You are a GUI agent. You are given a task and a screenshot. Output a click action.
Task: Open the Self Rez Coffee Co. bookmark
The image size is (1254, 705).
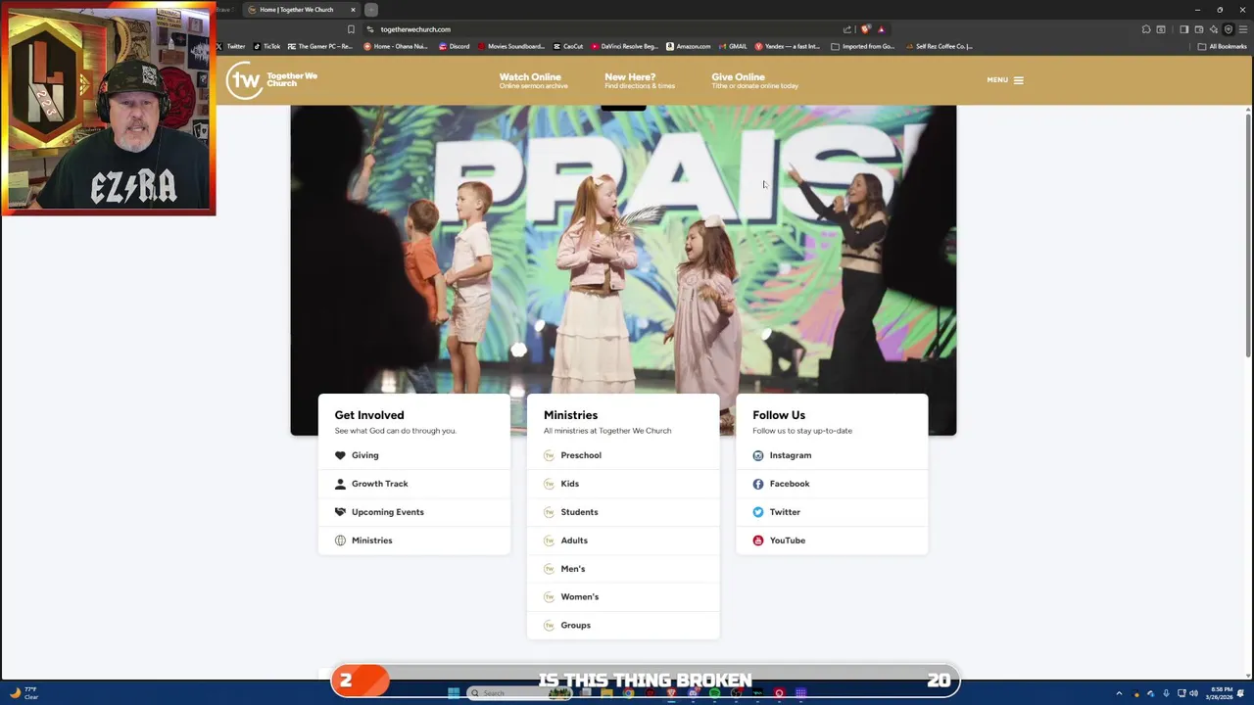coord(940,46)
